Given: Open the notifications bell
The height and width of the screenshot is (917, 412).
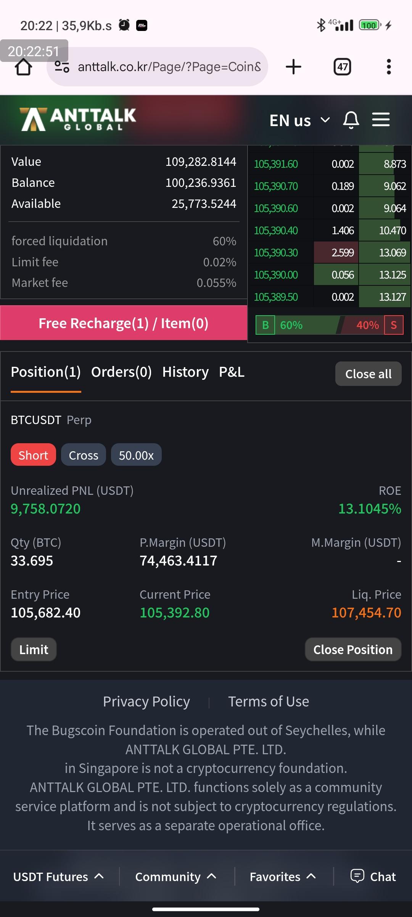Looking at the screenshot, I should coord(351,120).
